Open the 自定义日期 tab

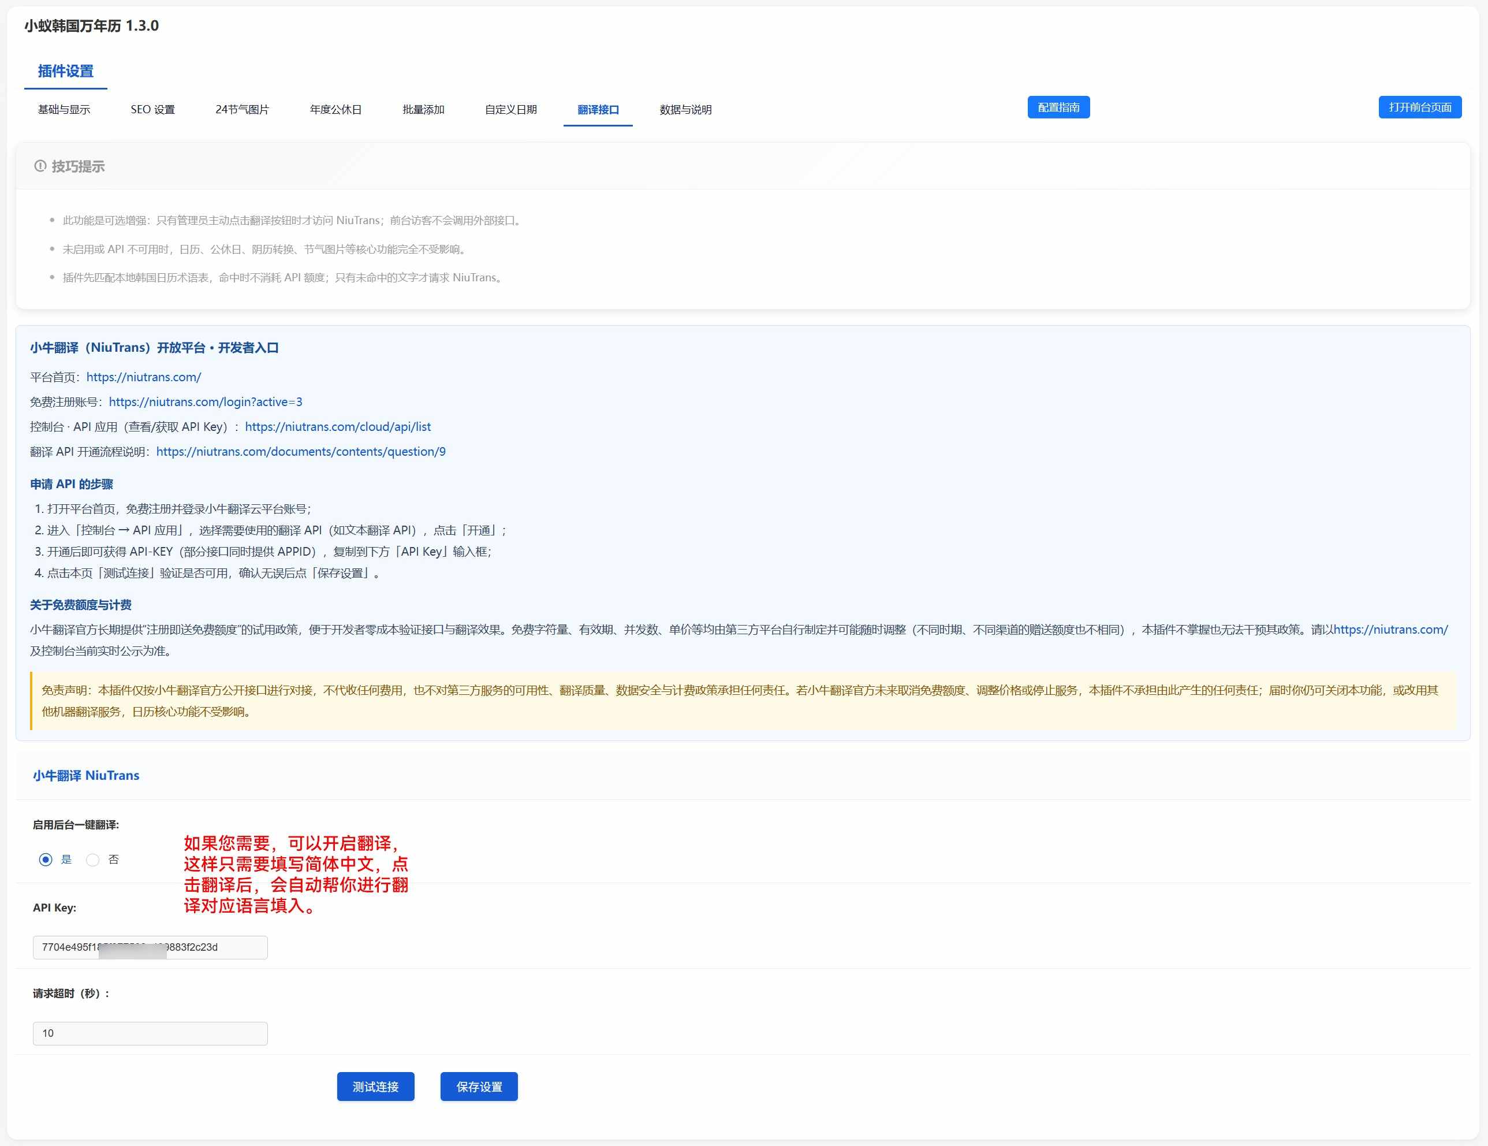pos(510,109)
